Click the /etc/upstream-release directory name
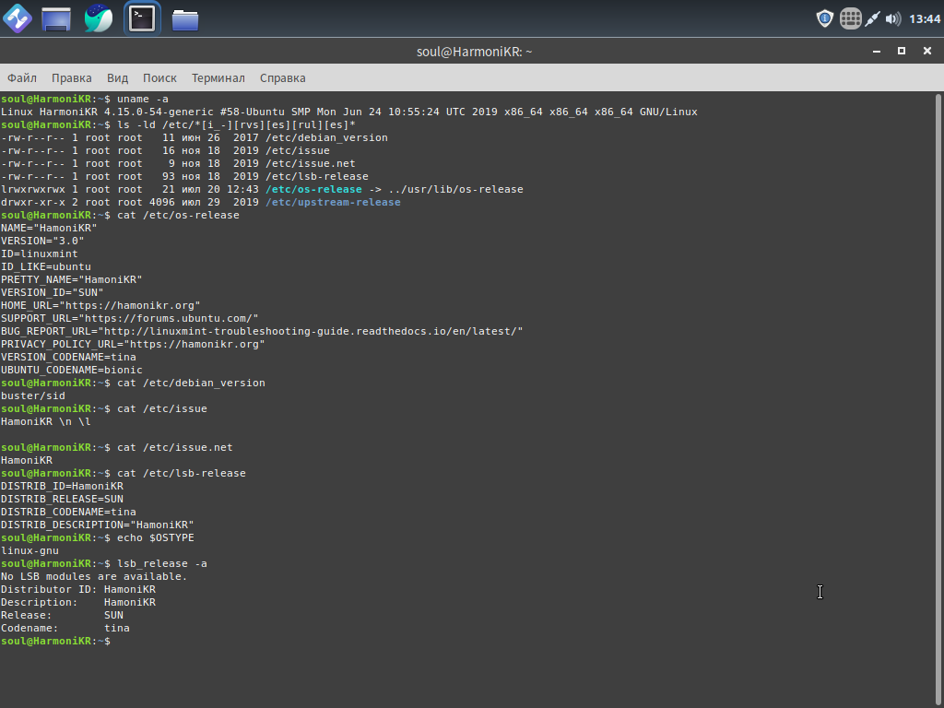This screenshot has height=708, width=944. [333, 202]
